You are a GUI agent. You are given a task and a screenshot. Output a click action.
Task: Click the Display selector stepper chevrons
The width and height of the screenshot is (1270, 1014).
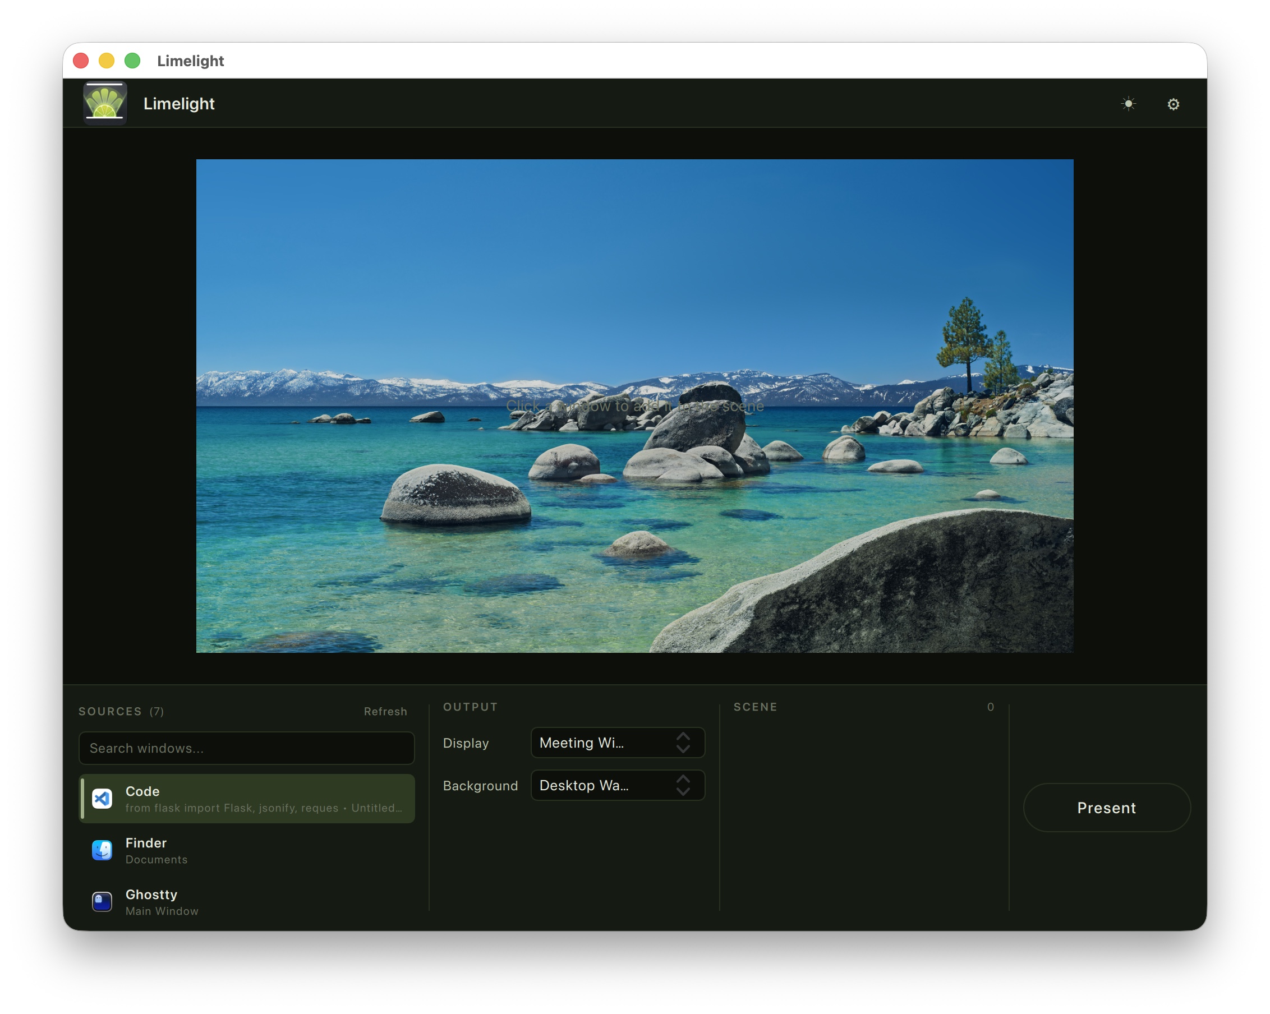(684, 743)
